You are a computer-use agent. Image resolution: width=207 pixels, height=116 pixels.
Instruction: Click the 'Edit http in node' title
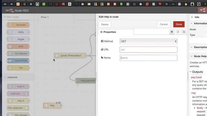109,17
